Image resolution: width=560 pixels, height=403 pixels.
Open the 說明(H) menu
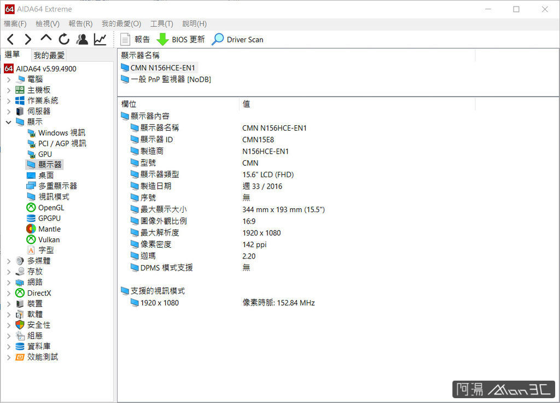(194, 24)
